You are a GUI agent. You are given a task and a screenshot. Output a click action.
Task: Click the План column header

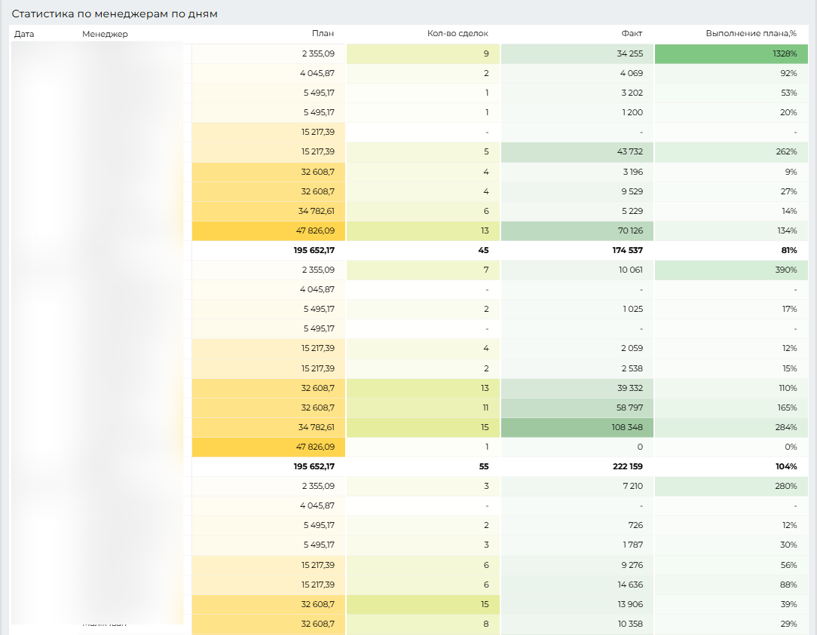click(x=323, y=34)
